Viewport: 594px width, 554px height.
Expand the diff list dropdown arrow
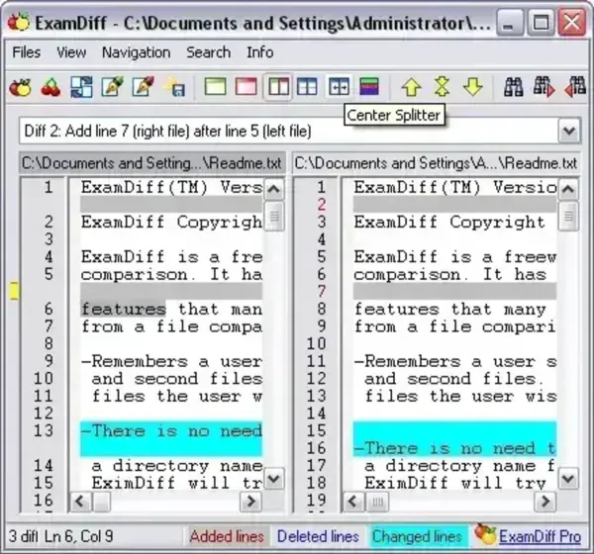tap(569, 131)
